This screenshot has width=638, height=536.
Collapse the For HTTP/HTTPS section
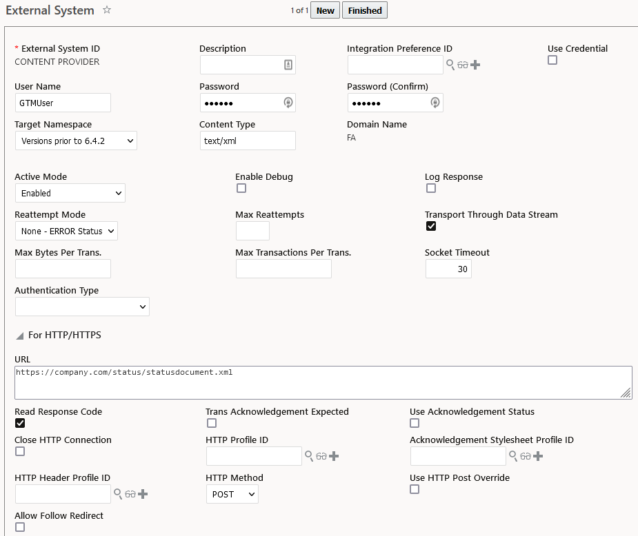click(x=20, y=336)
